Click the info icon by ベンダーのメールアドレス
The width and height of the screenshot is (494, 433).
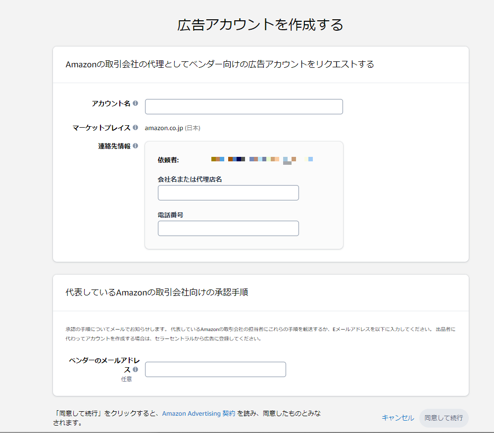(135, 370)
